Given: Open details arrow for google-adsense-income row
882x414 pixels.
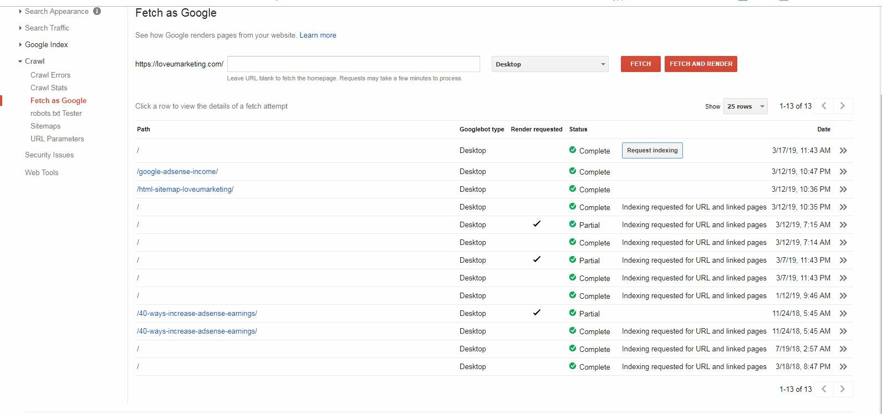Looking at the screenshot, I should point(843,172).
